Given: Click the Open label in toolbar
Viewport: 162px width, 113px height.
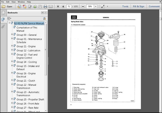Looking at the screenshot, I should click(9, 7).
